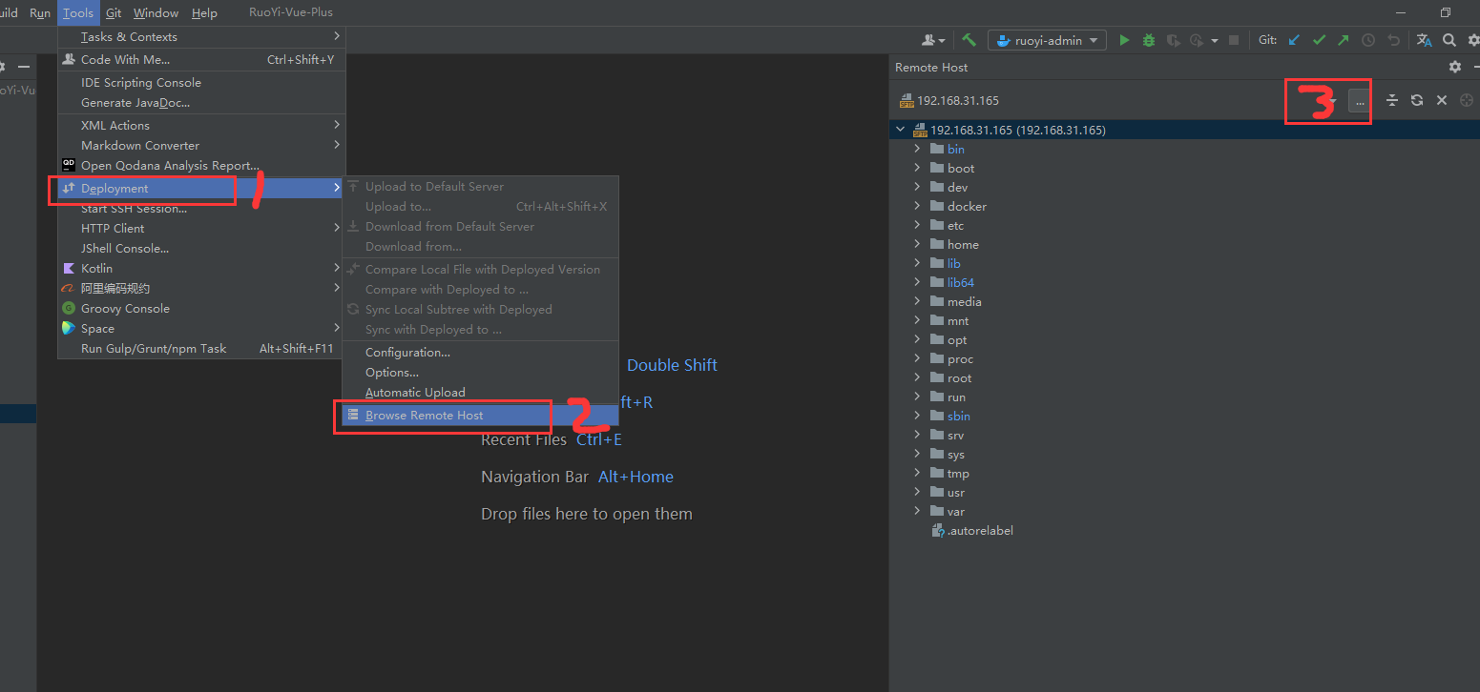Open XML Actions submenu
Image resolution: width=1480 pixels, height=692 pixels.
point(200,125)
